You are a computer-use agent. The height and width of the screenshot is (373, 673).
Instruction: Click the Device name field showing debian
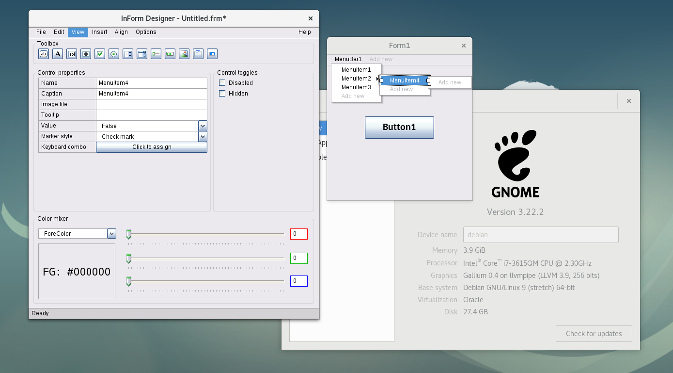[541, 235]
